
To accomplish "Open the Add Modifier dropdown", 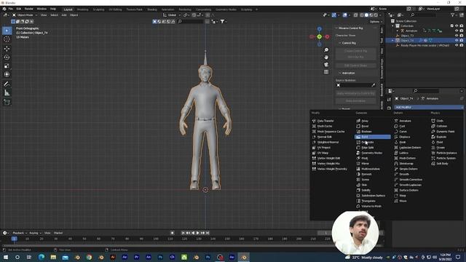I will coord(428,107).
